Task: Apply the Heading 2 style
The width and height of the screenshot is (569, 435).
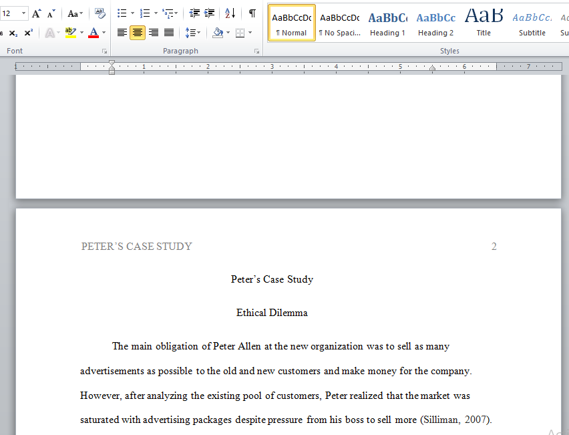Action: [x=436, y=23]
